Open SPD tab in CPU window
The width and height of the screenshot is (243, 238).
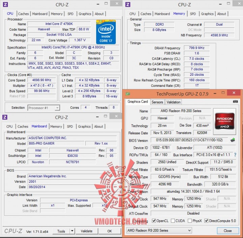coord(70,14)
